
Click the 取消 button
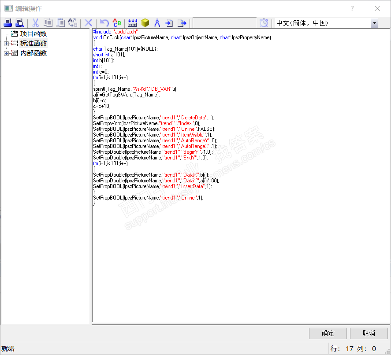point(369,333)
